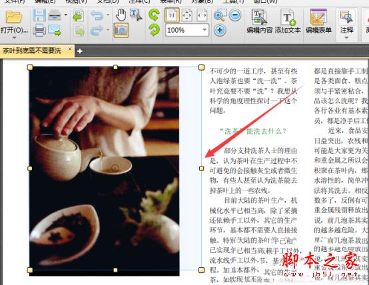Click the line 目前大陆的茶叶生产，机
This screenshot has height=285, width=369.
point(260,200)
